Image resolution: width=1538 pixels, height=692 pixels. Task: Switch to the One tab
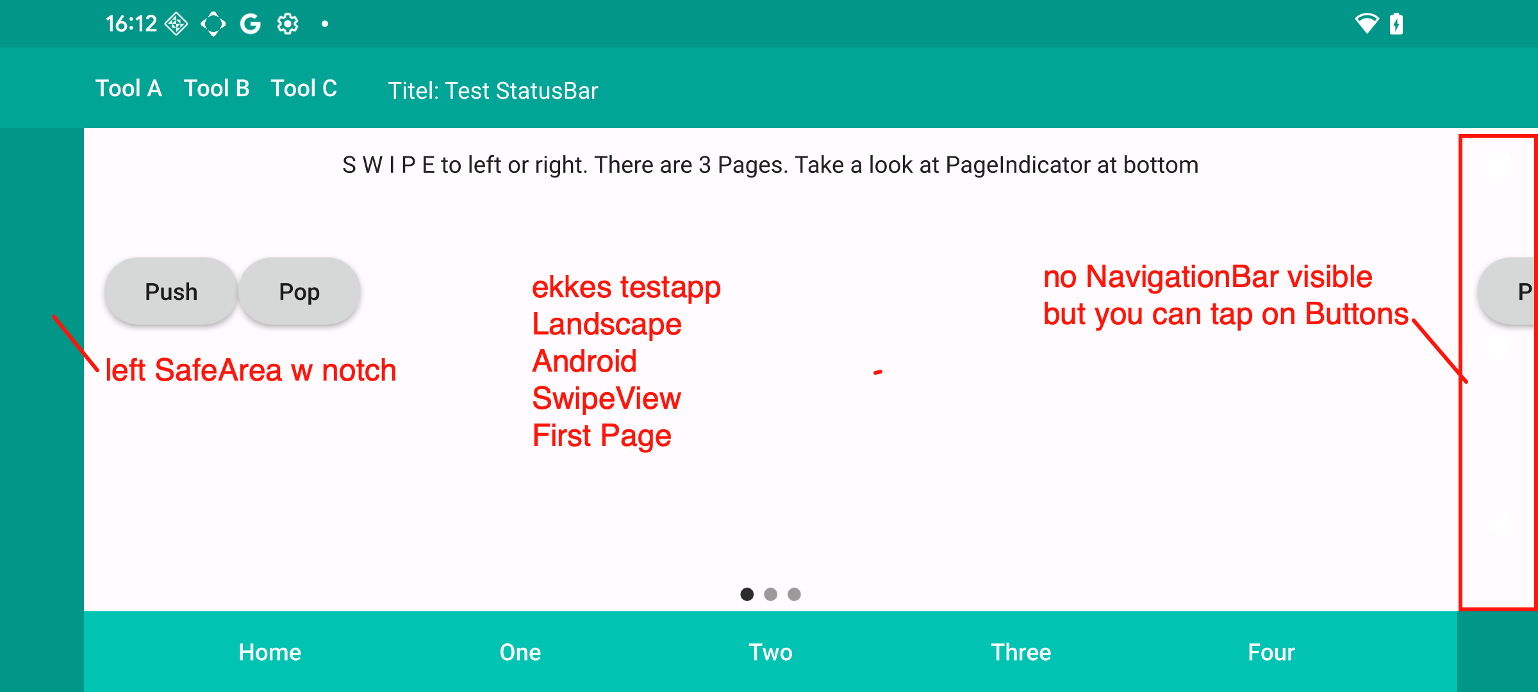[x=520, y=652]
